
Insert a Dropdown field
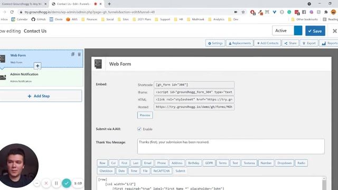coord(284,163)
